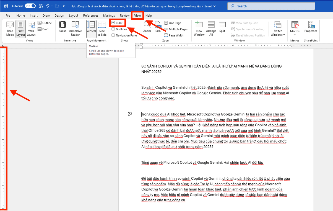
Task: Go to the References tab
Action: [x=91, y=16]
